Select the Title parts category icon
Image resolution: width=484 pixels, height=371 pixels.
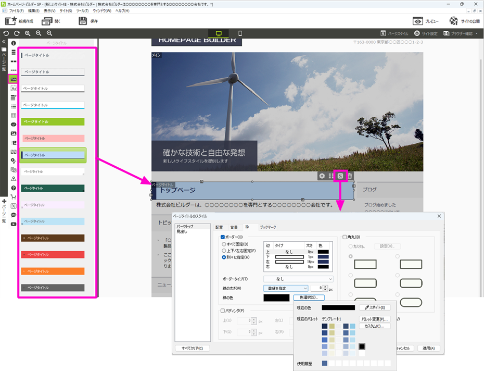coord(14,79)
